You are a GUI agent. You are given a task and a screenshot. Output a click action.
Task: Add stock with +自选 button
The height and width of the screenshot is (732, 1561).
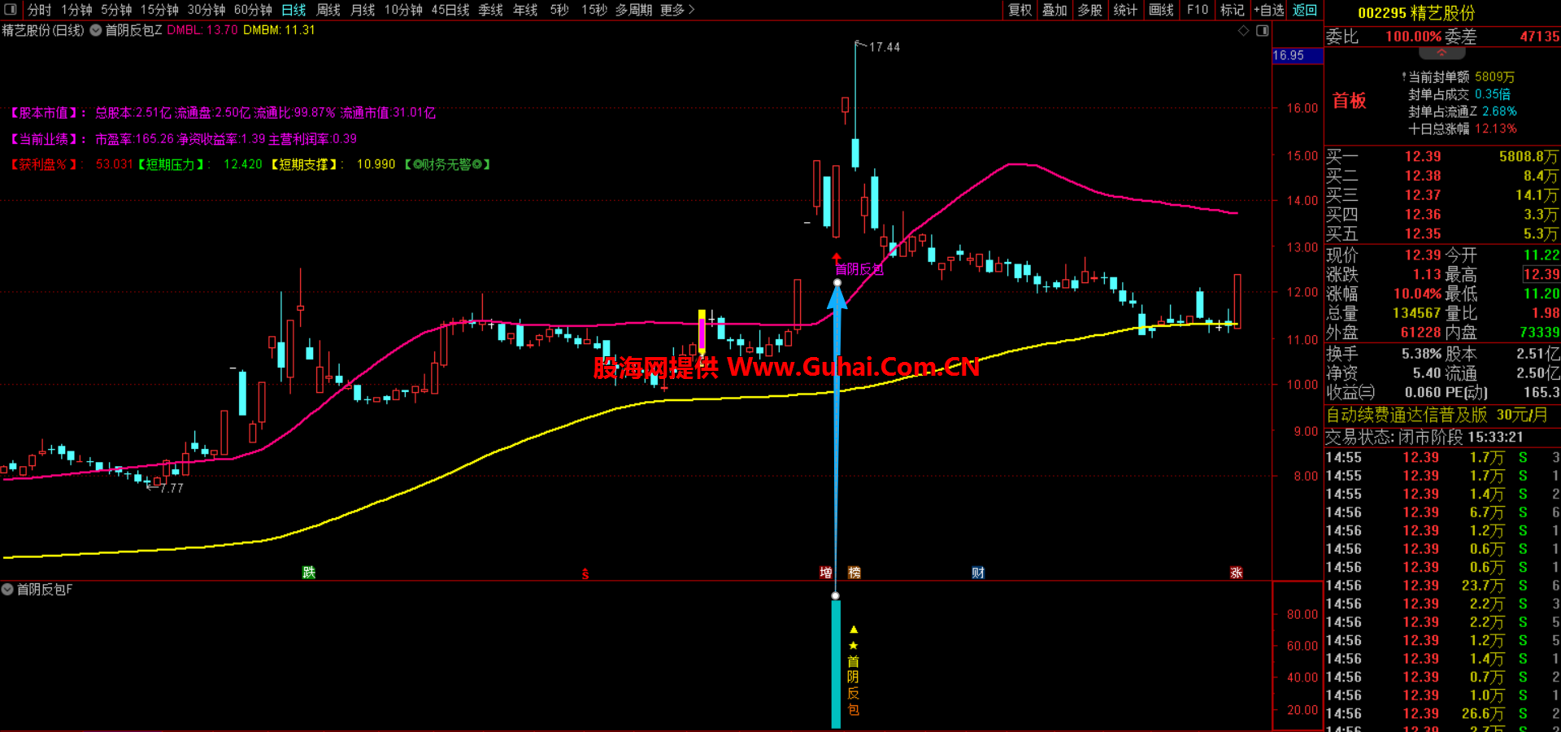(x=1268, y=10)
